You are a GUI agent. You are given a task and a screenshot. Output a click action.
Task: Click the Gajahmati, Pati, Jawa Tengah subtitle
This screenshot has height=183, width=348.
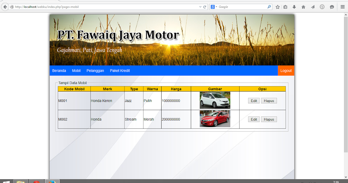(90, 50)
